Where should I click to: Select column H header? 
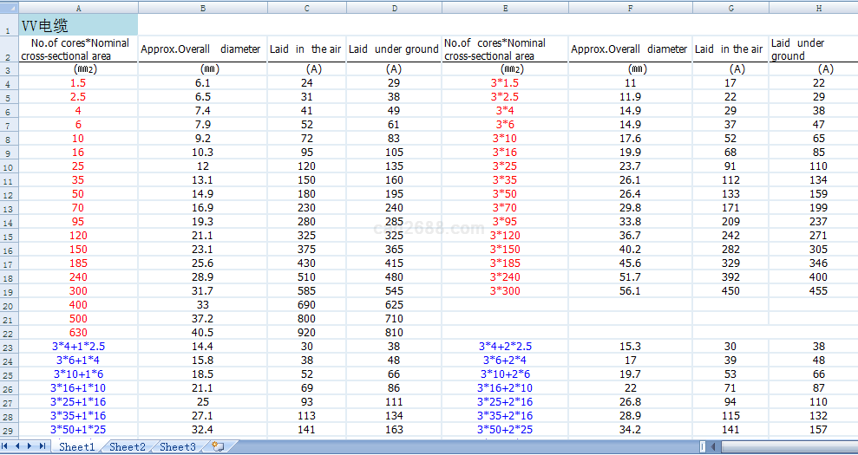click(813, 7)
